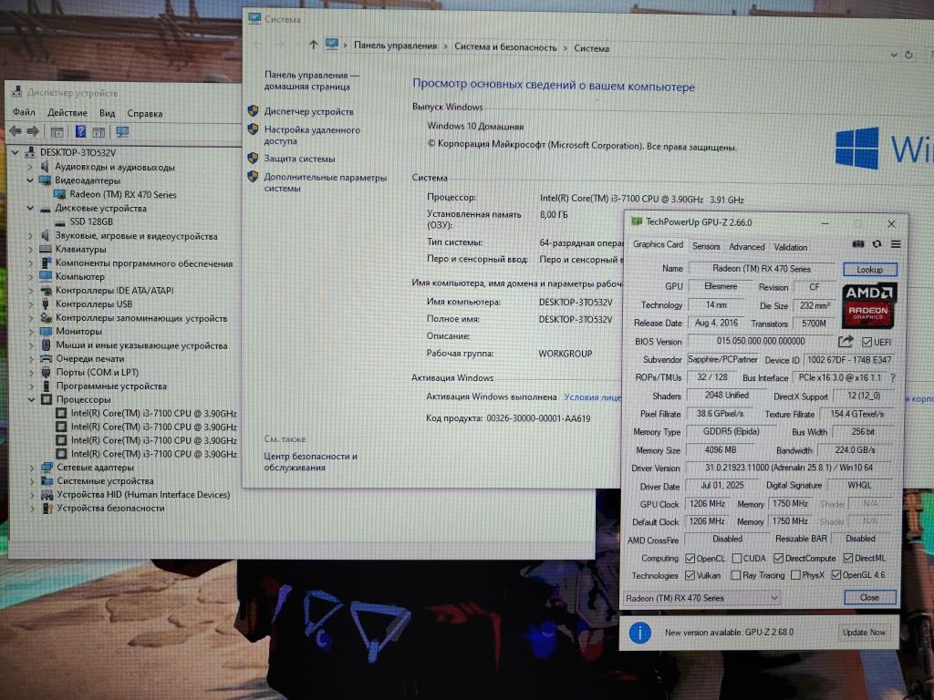Collapse the Видеоадаптеры tree node
The image size is (934, 700).
pyautogui.click(x=30, y=180)
